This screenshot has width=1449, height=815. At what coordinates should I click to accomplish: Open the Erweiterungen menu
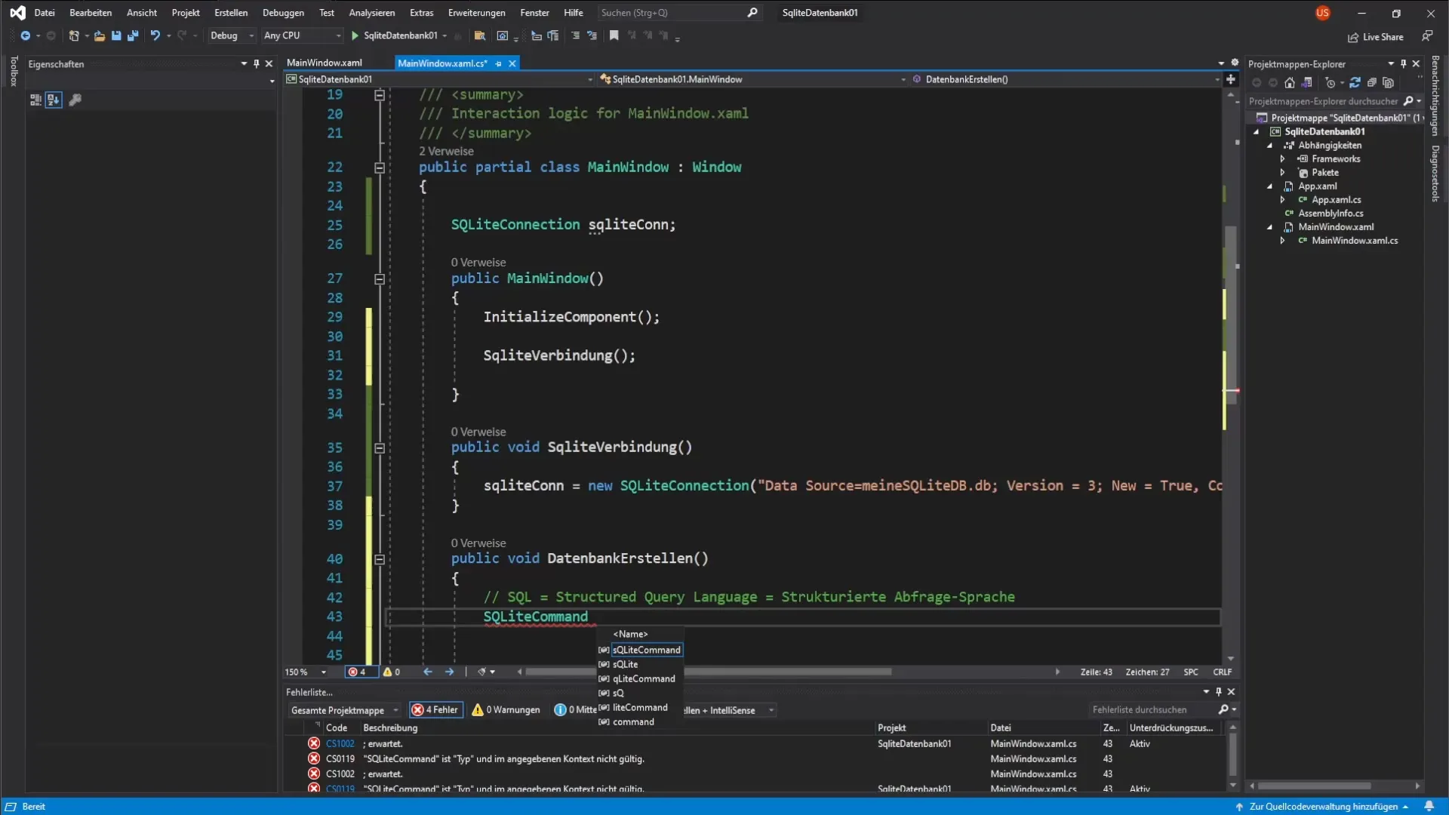(477, 13)
